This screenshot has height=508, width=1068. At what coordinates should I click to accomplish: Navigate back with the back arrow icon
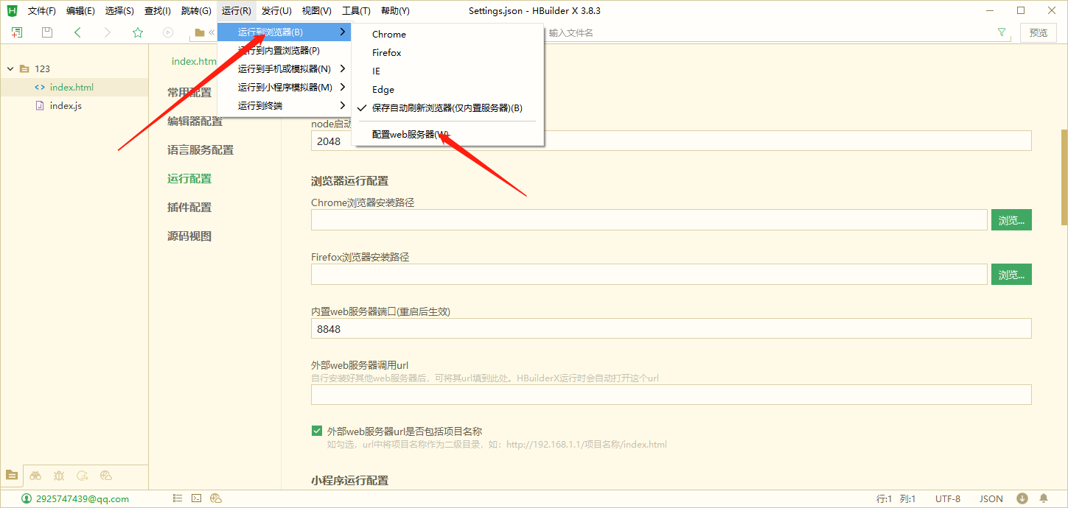(x=77, y=32)
